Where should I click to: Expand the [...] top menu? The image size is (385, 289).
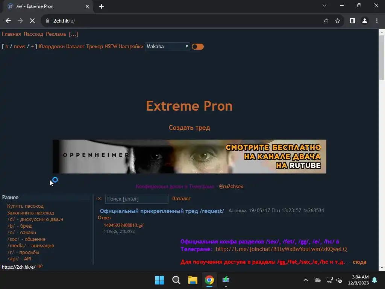click(73, 34)
